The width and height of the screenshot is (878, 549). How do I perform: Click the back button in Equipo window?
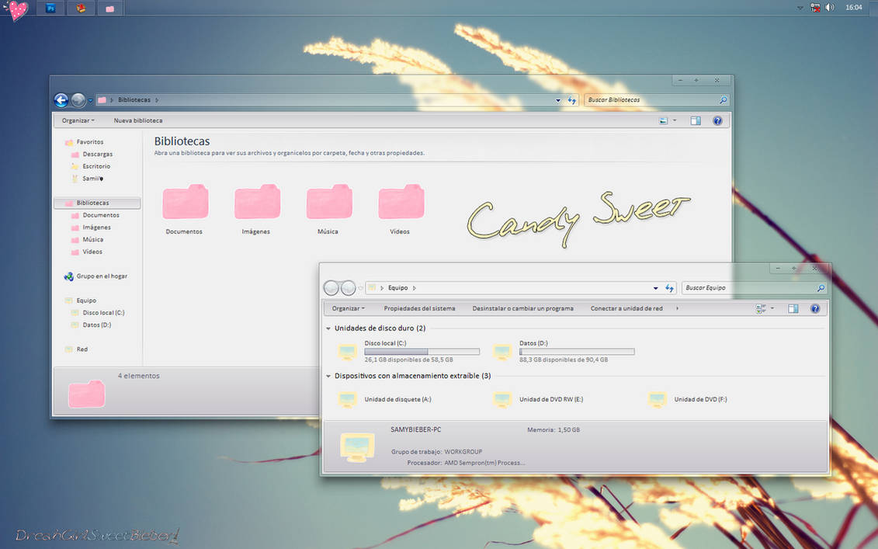click(331, 288)
